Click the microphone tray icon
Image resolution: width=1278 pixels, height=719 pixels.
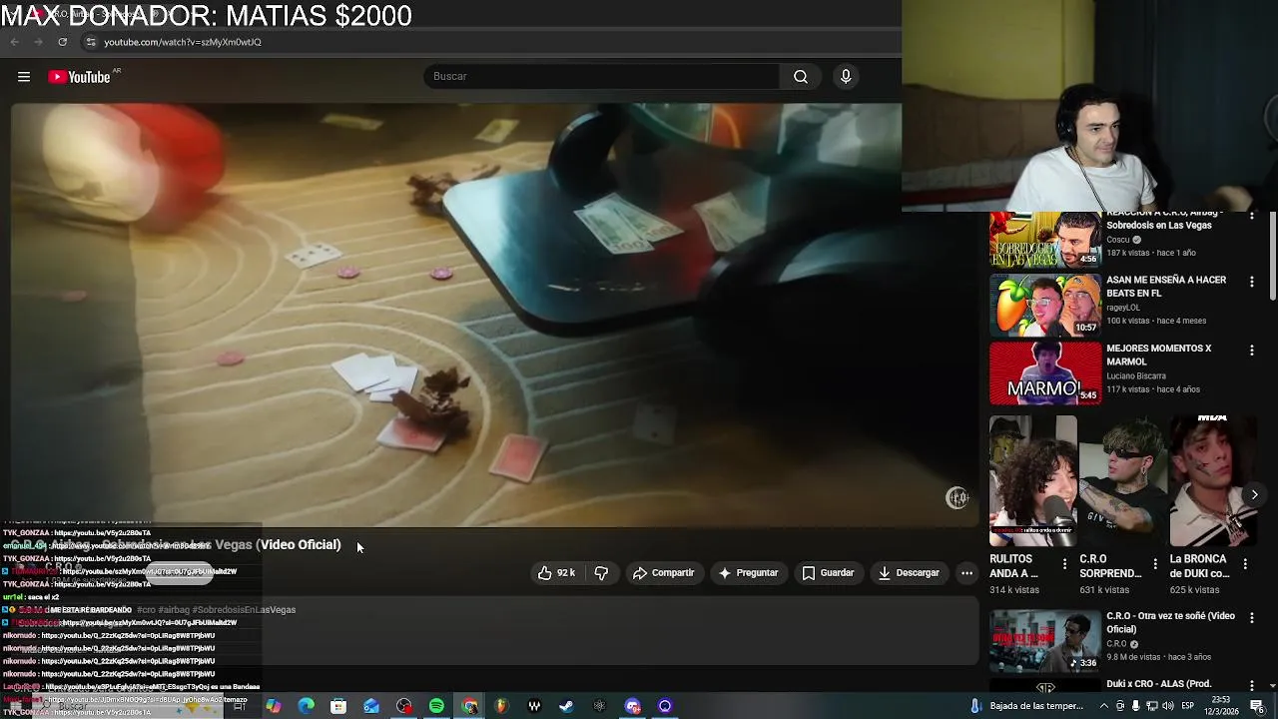click(1136, 706)
